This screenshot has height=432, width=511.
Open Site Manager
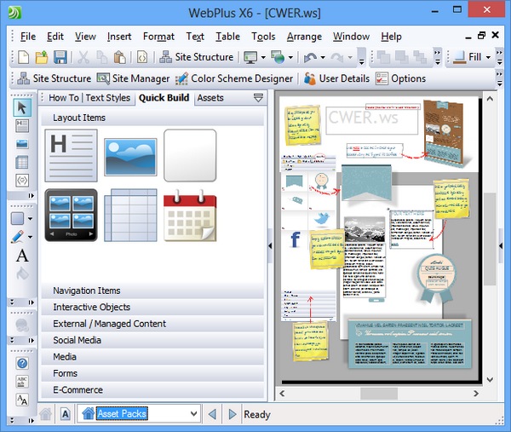[134, 78]
